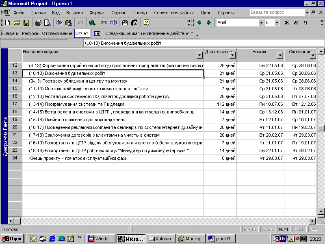Open the Пуск start menu
The width and height of the screenshot is (325, 244).
(x=13, y=239)
